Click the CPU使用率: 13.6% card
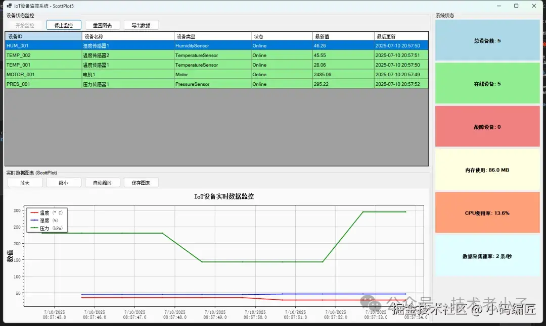This screenshot has height=326, width=546. [x=487, y=212]
